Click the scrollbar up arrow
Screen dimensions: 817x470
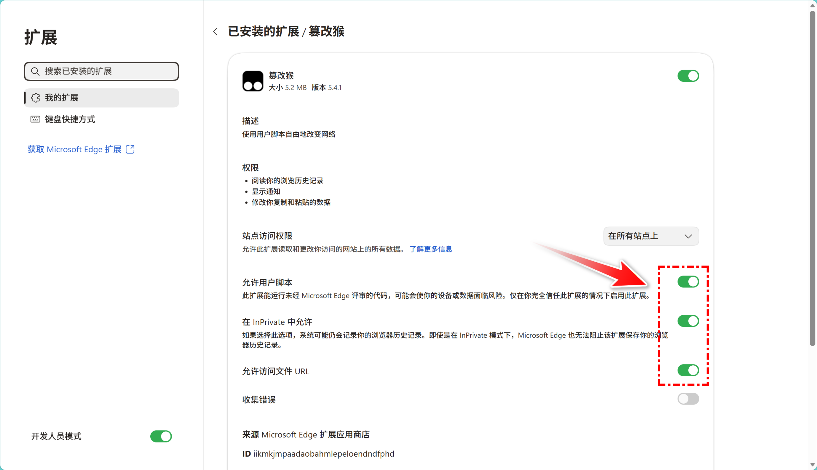812,5
